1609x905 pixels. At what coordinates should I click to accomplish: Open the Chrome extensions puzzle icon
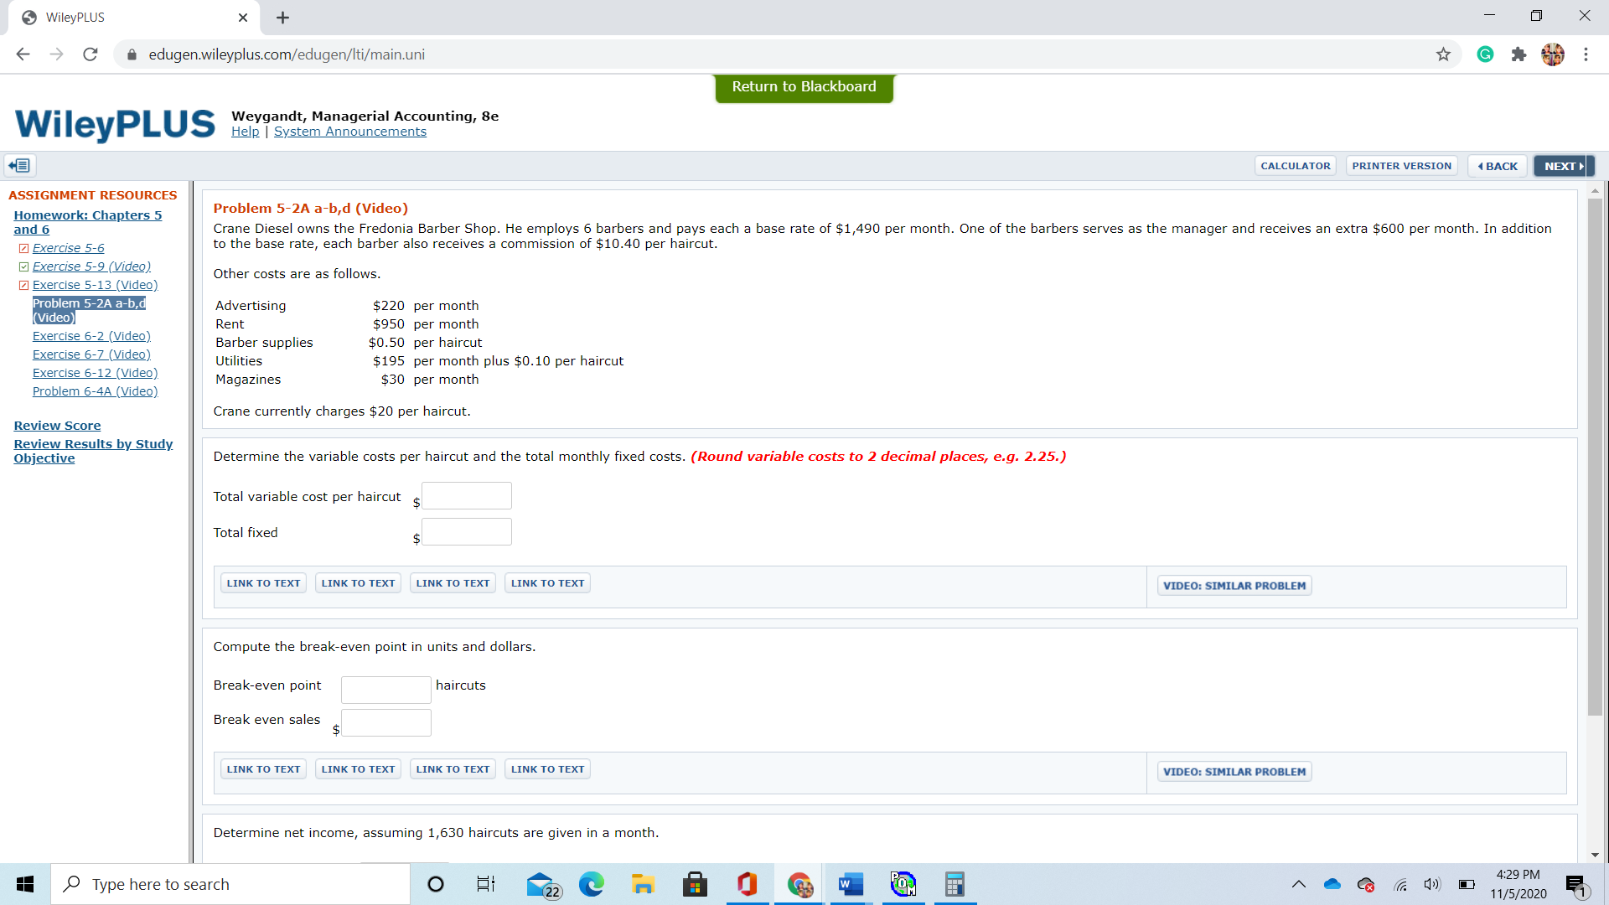tap(1518, 54)
